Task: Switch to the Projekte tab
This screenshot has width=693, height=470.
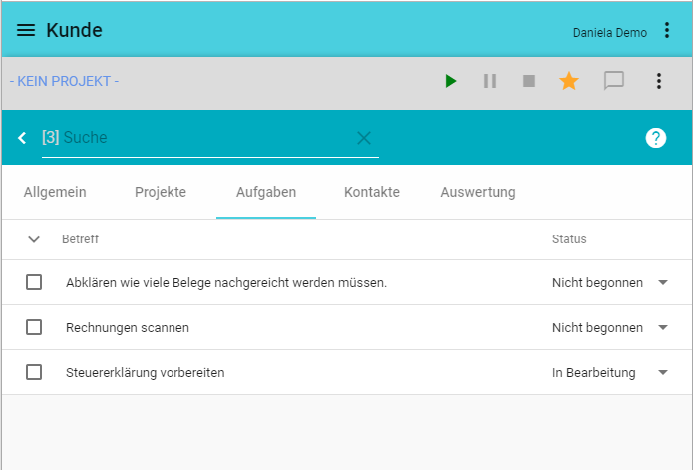Action: pos(161,192)
